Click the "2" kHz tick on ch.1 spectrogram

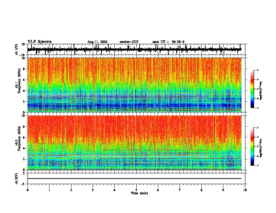[x=24, y=101]
